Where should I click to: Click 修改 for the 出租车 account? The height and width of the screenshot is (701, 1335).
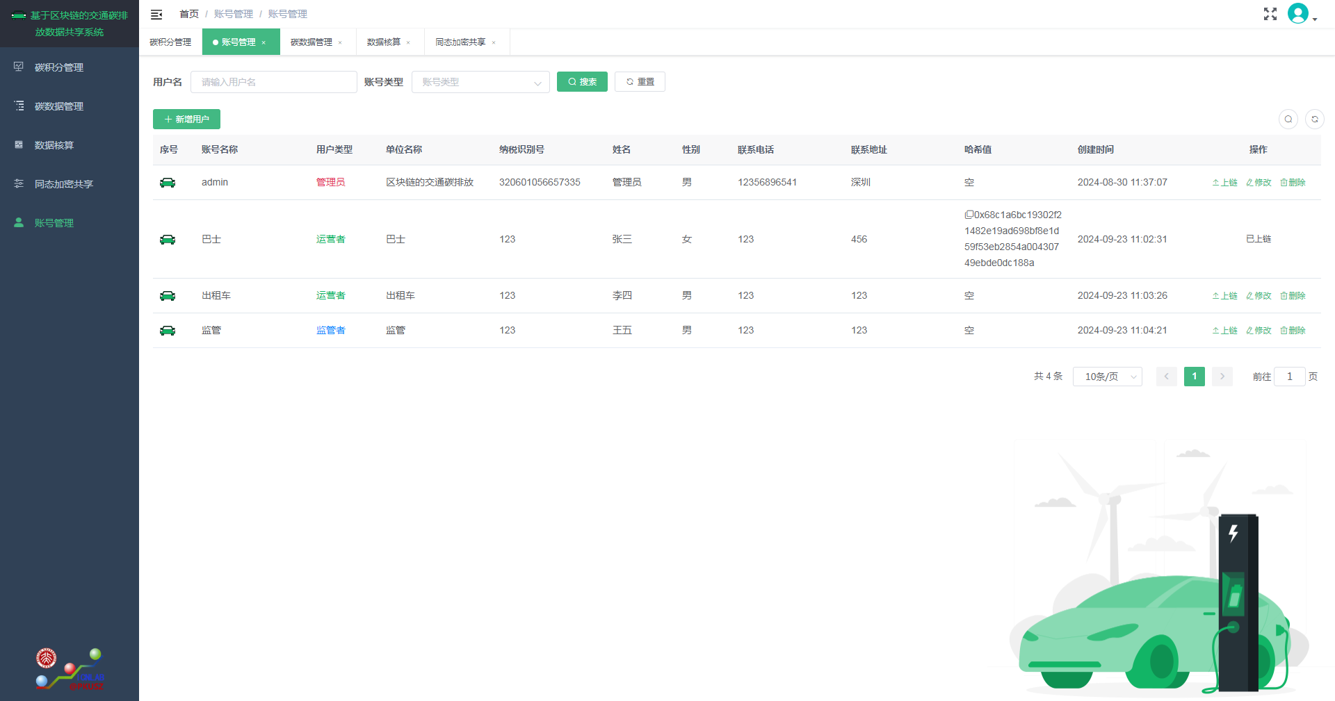[x=1259, y=296]
